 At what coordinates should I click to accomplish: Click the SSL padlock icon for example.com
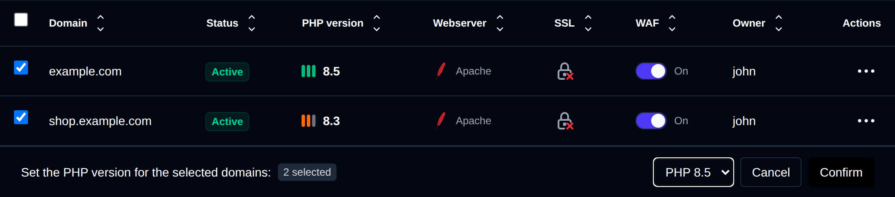click(565, 71)
